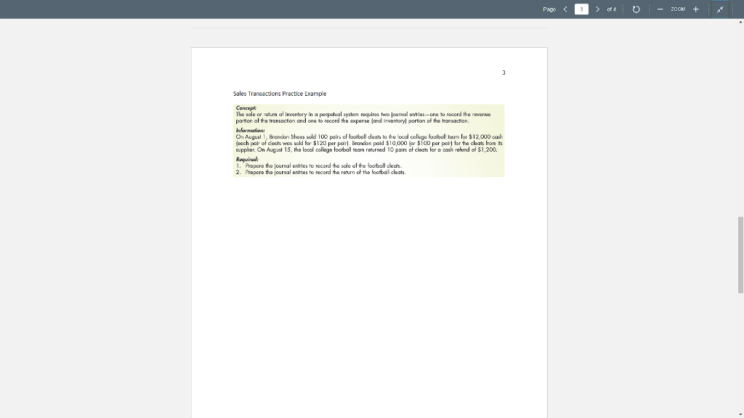This screenshot has width=744, height=418.
Task: Click the 'Information:' label
Action: [250, 131]
